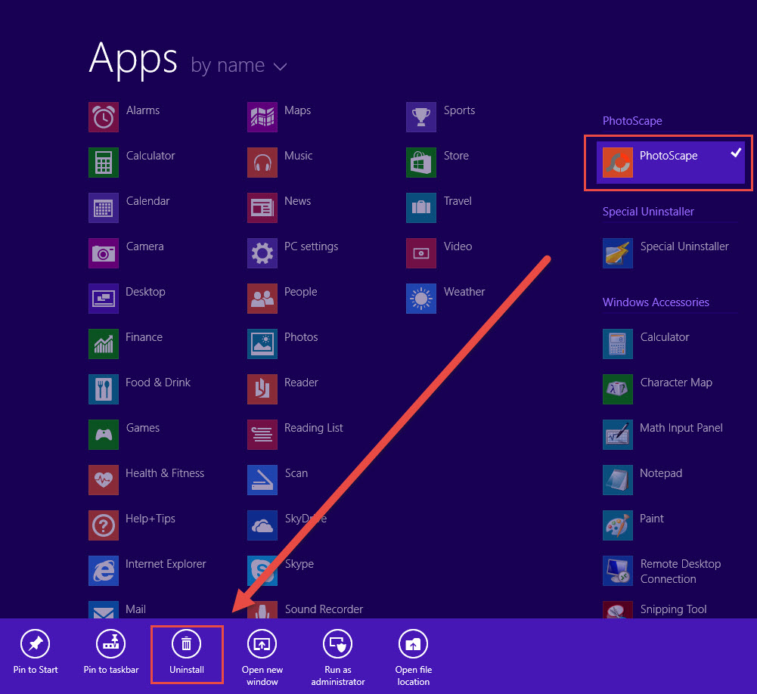The width and height of the screenshot is (757, 694).
Task: Launch the People app icon
Action: coord(262,299)
